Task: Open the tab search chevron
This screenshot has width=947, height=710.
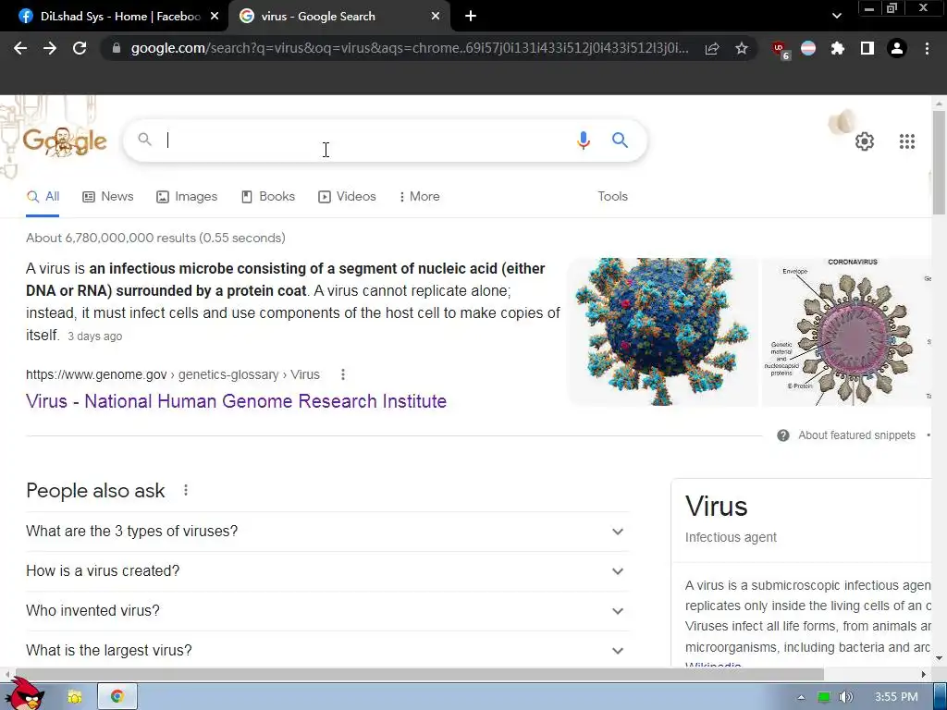Action: [x=836, y=17]
